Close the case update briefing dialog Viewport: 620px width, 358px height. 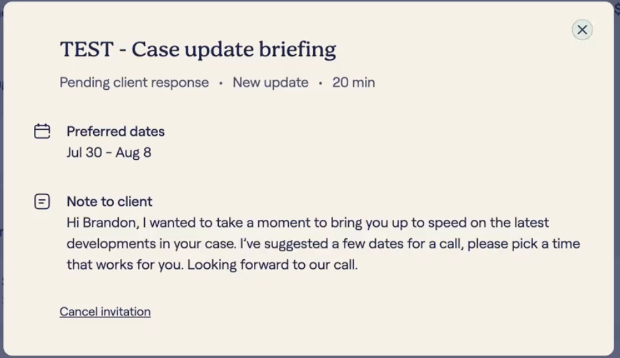pyautogui.click(x=582, y=30)
